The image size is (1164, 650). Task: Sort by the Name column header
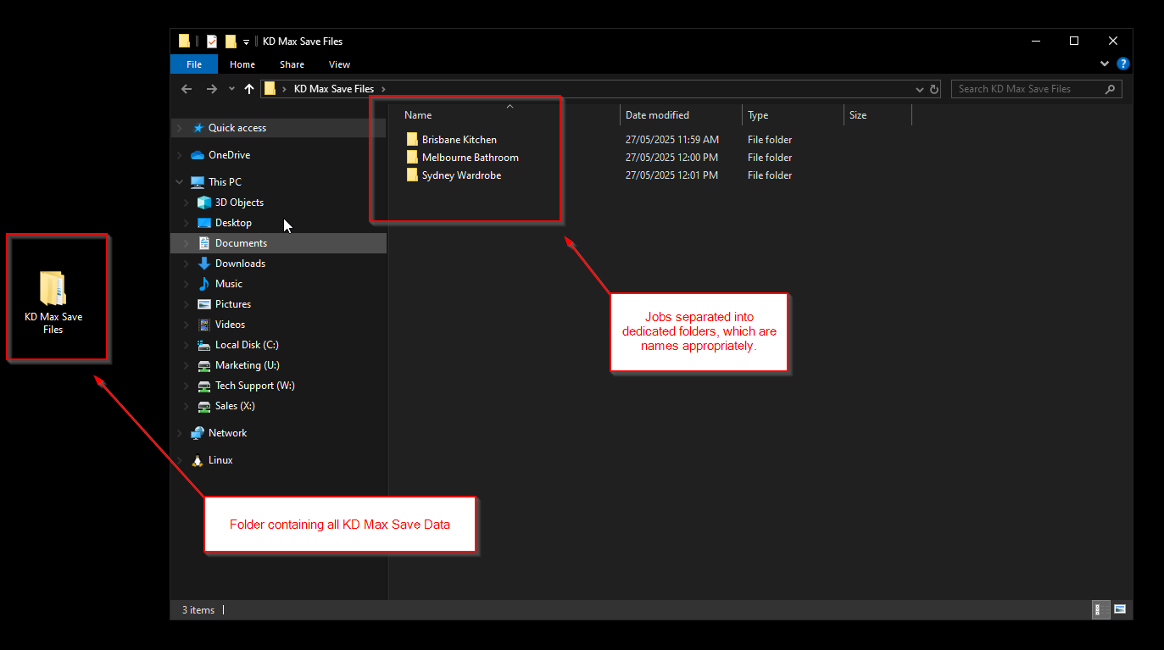[418, 115]
